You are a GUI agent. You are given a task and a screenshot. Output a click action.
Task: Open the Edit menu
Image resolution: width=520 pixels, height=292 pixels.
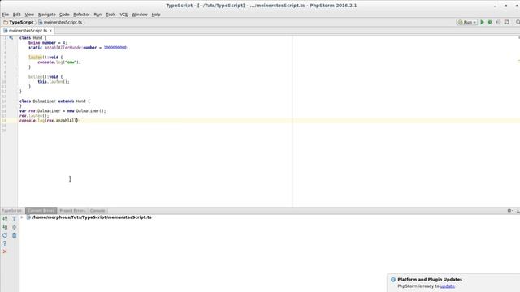[16, 15]
